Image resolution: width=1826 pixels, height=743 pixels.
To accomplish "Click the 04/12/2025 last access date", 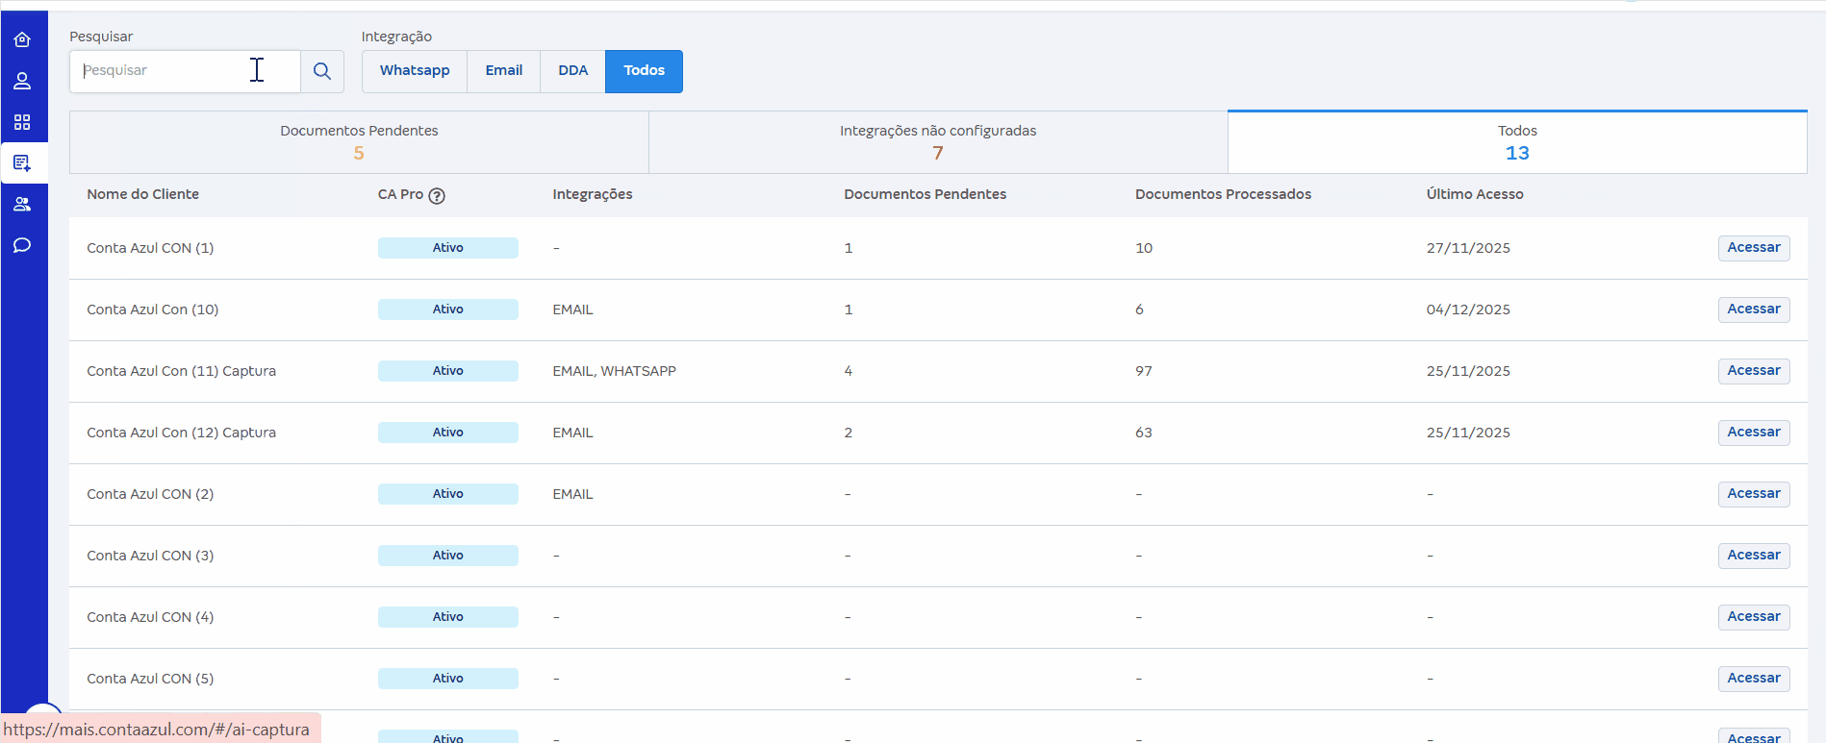I will pos(1468,310).
